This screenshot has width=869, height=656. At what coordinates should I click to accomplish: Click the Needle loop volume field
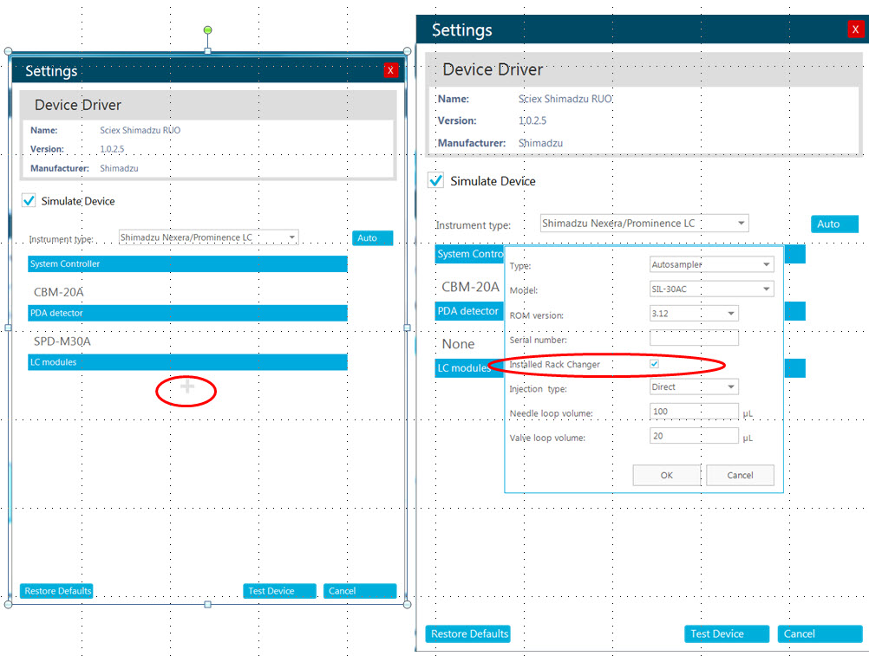[694, 412]
